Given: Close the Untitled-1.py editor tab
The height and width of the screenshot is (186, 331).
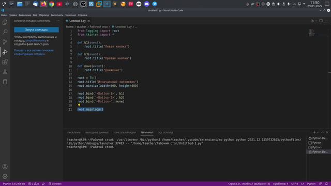Looking at the screenshot, I should (88, 21).
